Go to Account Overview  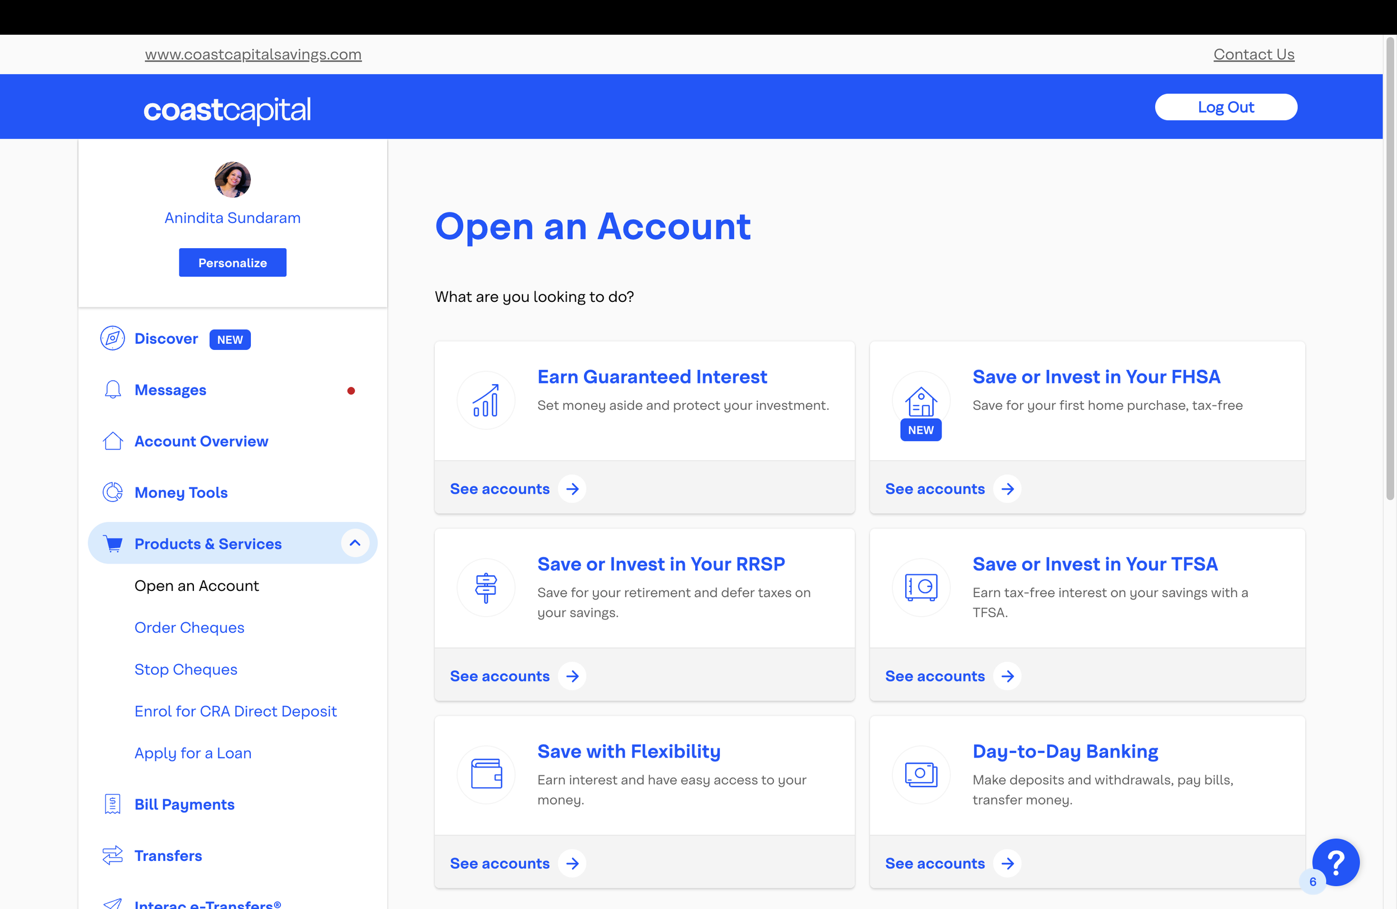point(201,441)
